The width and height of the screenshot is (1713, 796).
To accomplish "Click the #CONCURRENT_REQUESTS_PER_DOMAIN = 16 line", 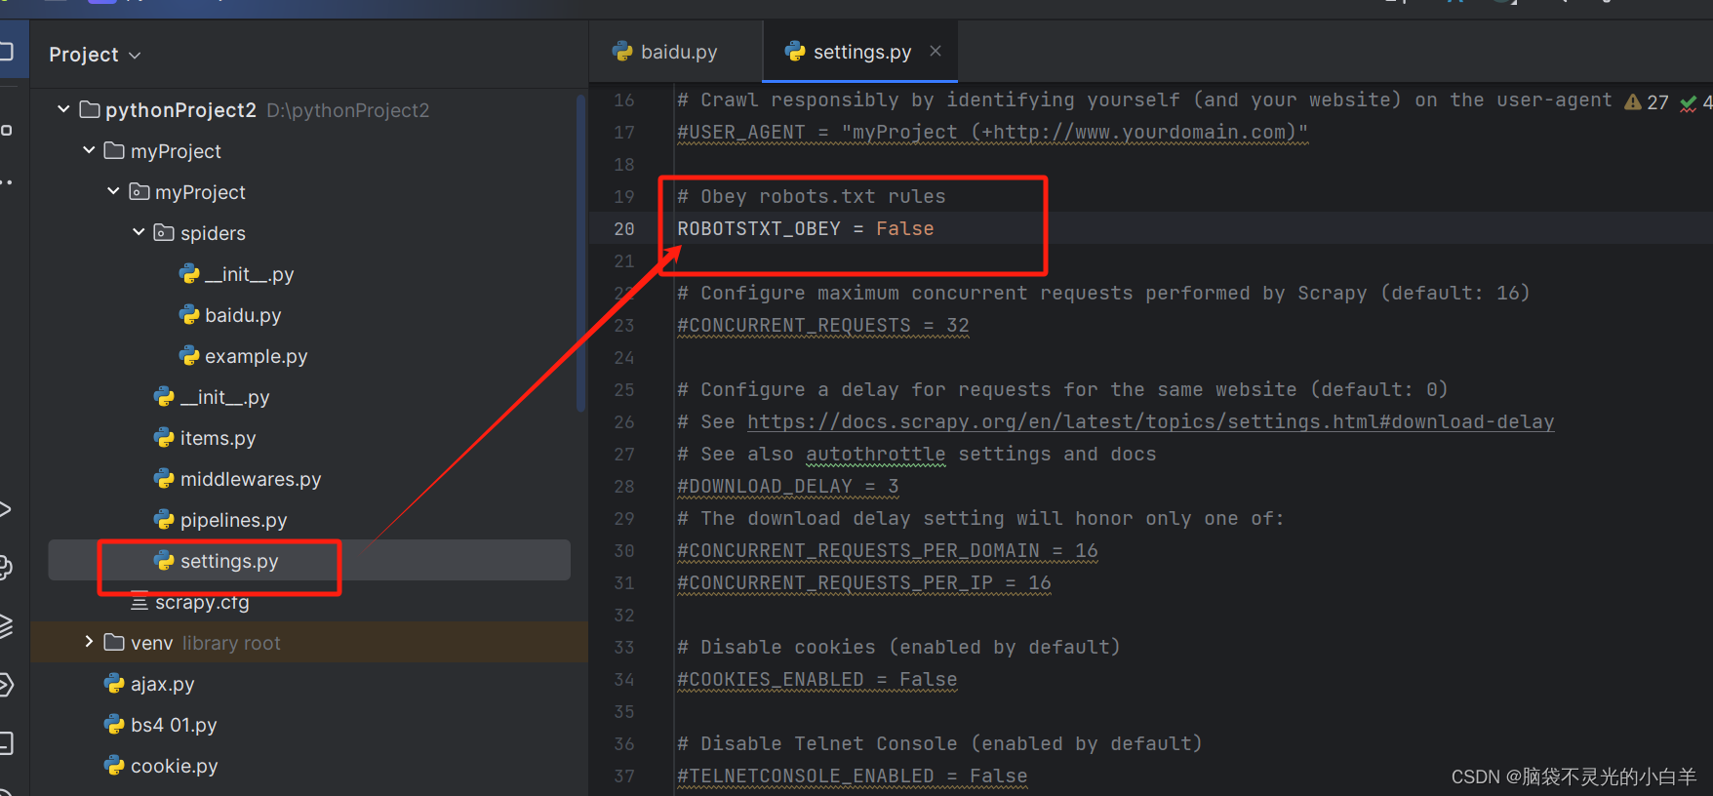I will [x=888, y=550].
